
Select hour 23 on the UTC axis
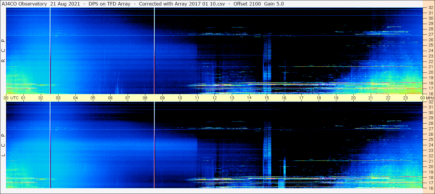point(405,98)
